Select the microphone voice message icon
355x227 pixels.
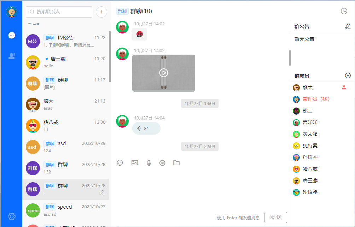[149, 163]
